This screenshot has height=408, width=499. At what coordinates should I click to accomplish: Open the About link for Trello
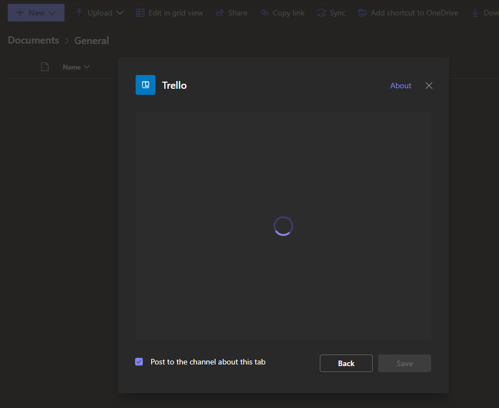[401, 85]
